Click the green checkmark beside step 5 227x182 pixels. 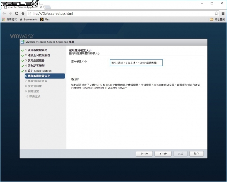(x=22, y=71)
